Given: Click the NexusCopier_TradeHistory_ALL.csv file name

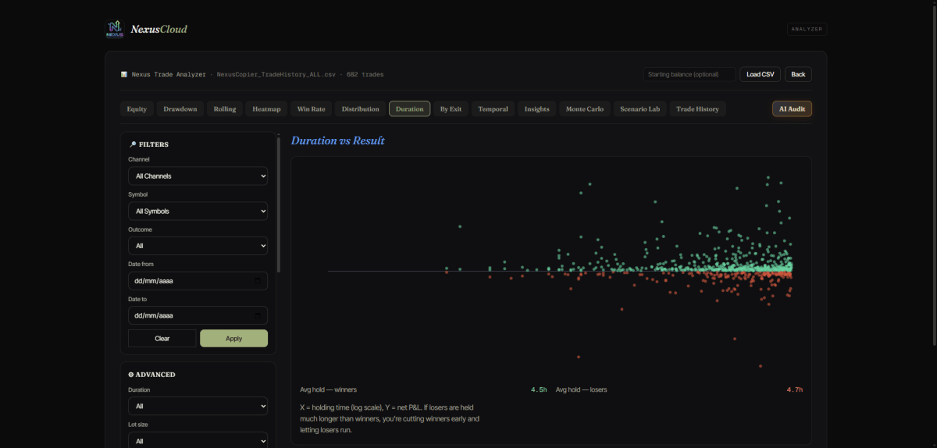Looking at the screenshot, I should pos(276,75).
